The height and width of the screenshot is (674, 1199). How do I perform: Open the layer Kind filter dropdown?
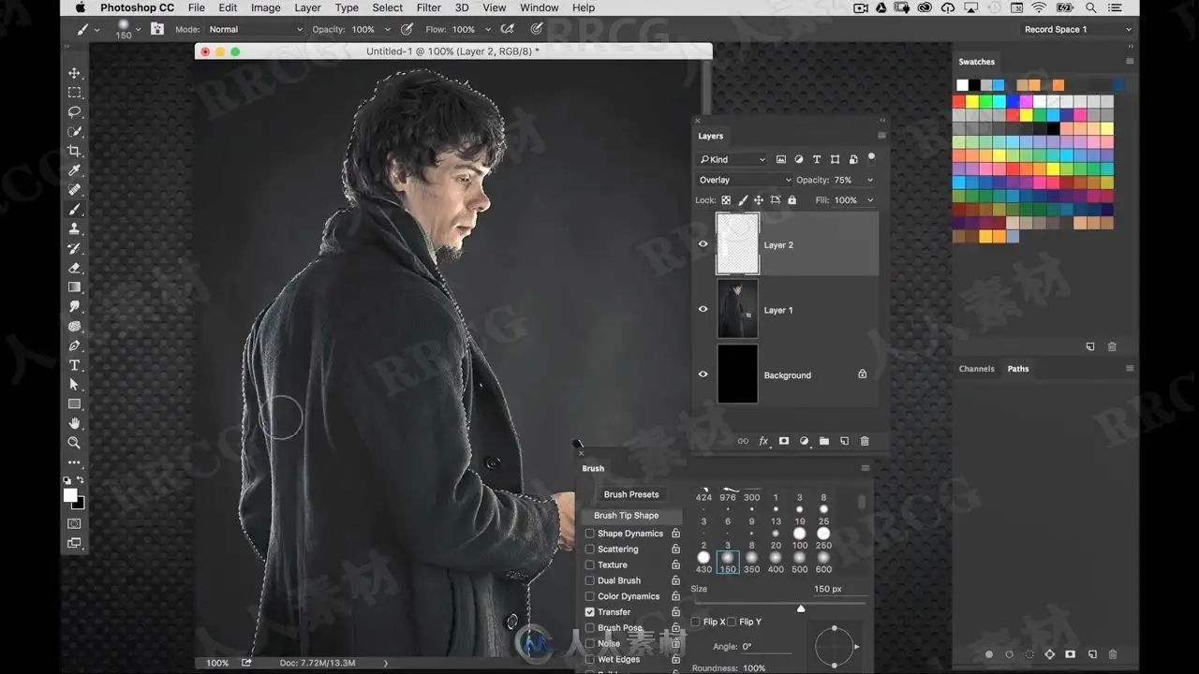tap(732, 159)
